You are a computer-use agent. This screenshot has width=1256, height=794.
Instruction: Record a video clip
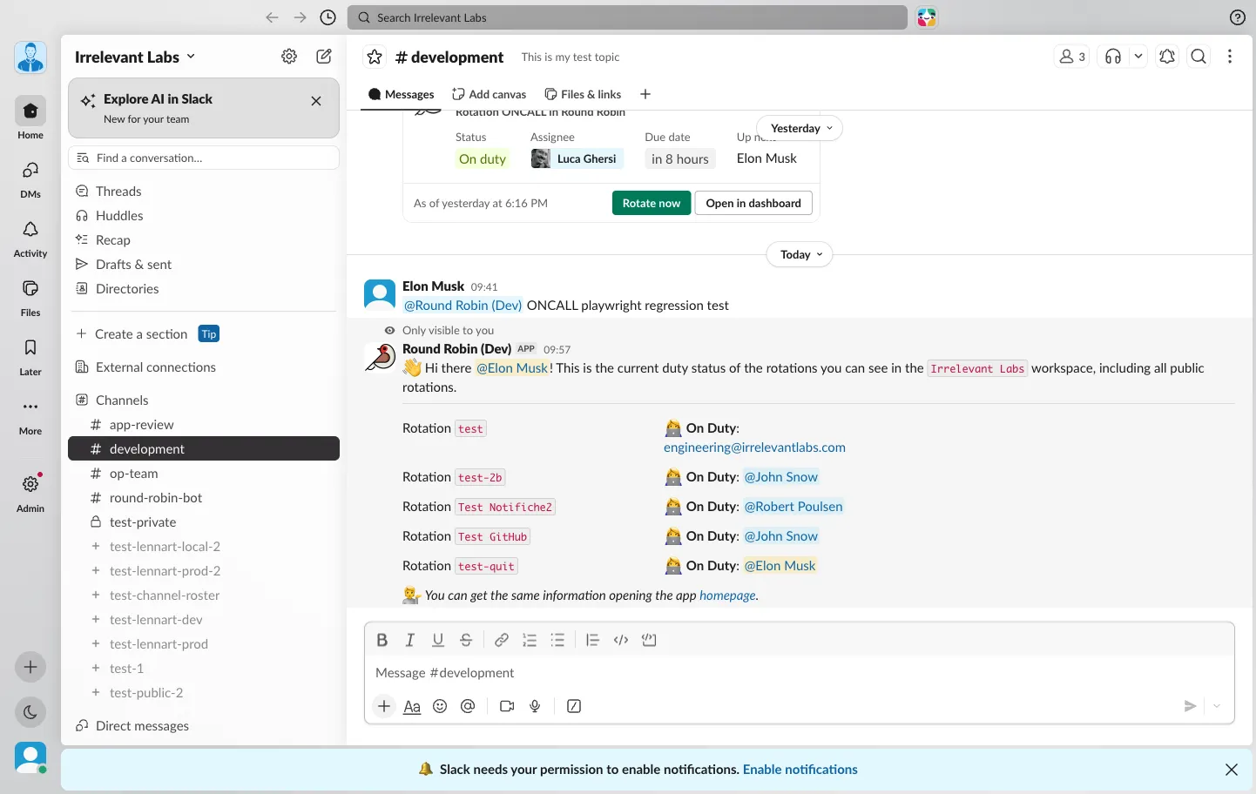pyautogui.click(x=507, y=706)
